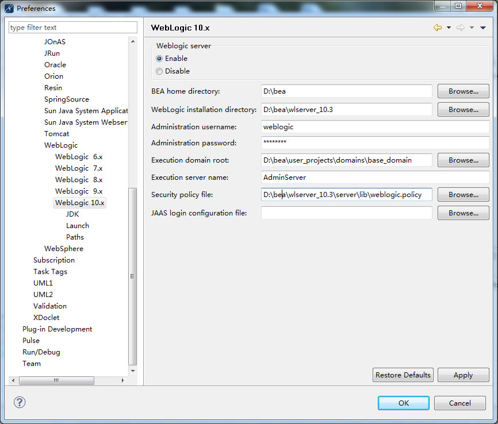This screenshot has height=424, width=498.
Task: Focus the type filter text box
Action: (72, 28)
